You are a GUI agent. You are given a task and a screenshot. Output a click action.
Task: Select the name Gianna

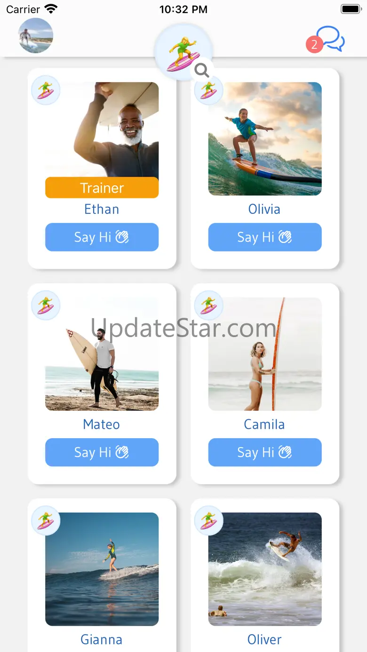click(x=102, y=639)
